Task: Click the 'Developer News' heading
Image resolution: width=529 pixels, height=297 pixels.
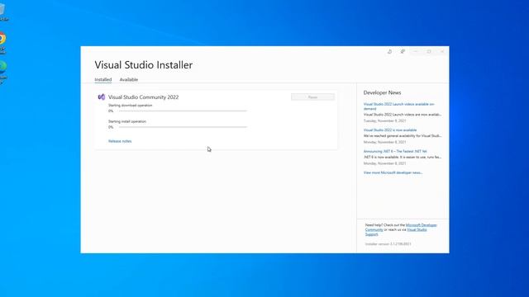Action: click(x=382, y=92)
